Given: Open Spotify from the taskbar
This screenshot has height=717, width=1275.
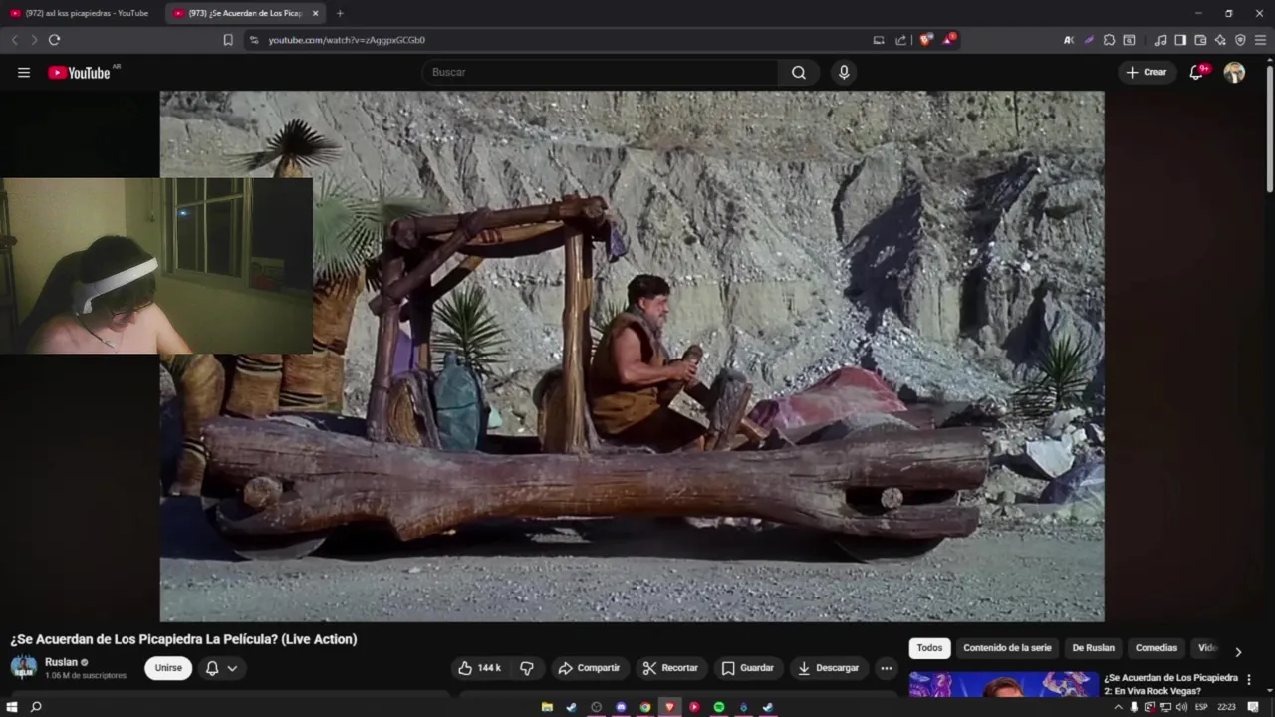Looking at the screenshot, I should (x=718, y=707).
